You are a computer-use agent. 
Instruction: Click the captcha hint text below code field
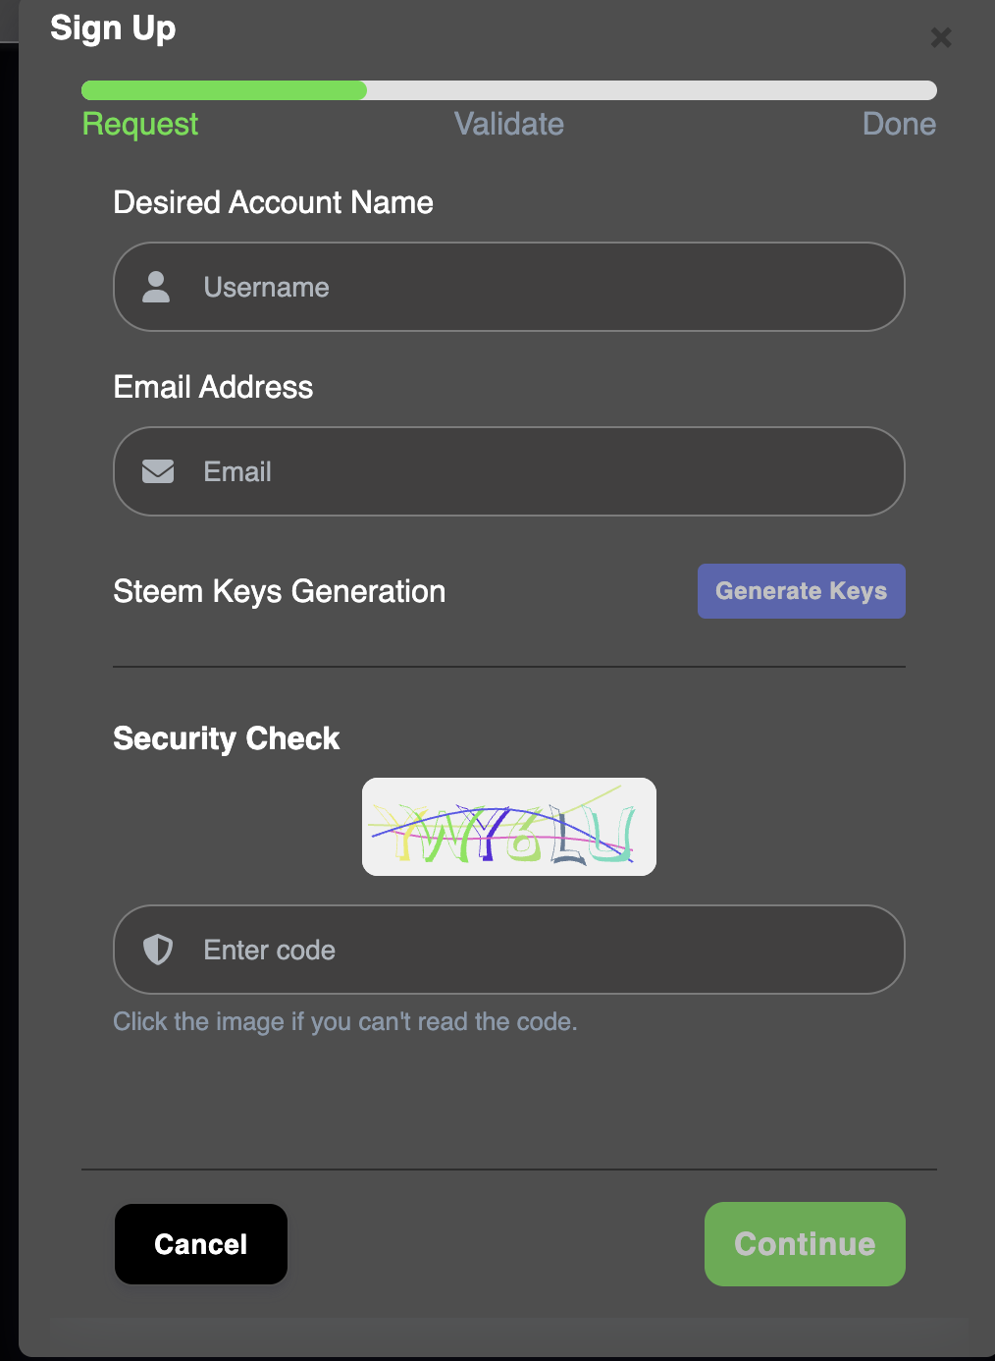(x=344, y=1021)
